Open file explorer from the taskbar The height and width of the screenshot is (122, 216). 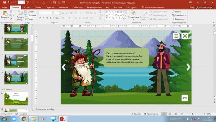coord(33,119)
